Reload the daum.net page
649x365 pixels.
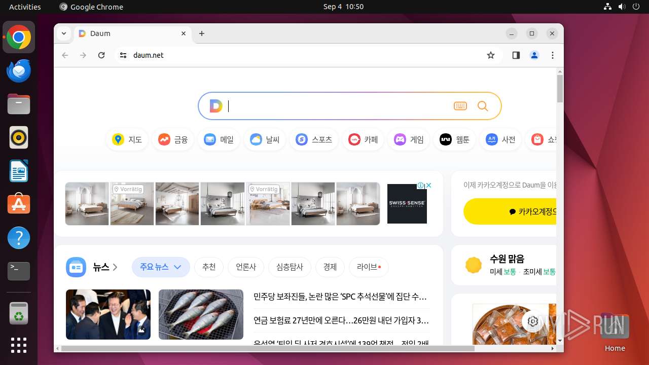pyautogui.click(x=101, y=55)
